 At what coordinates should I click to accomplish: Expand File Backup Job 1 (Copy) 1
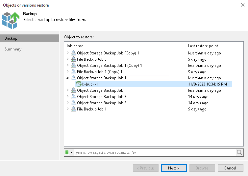pos(67,71)
